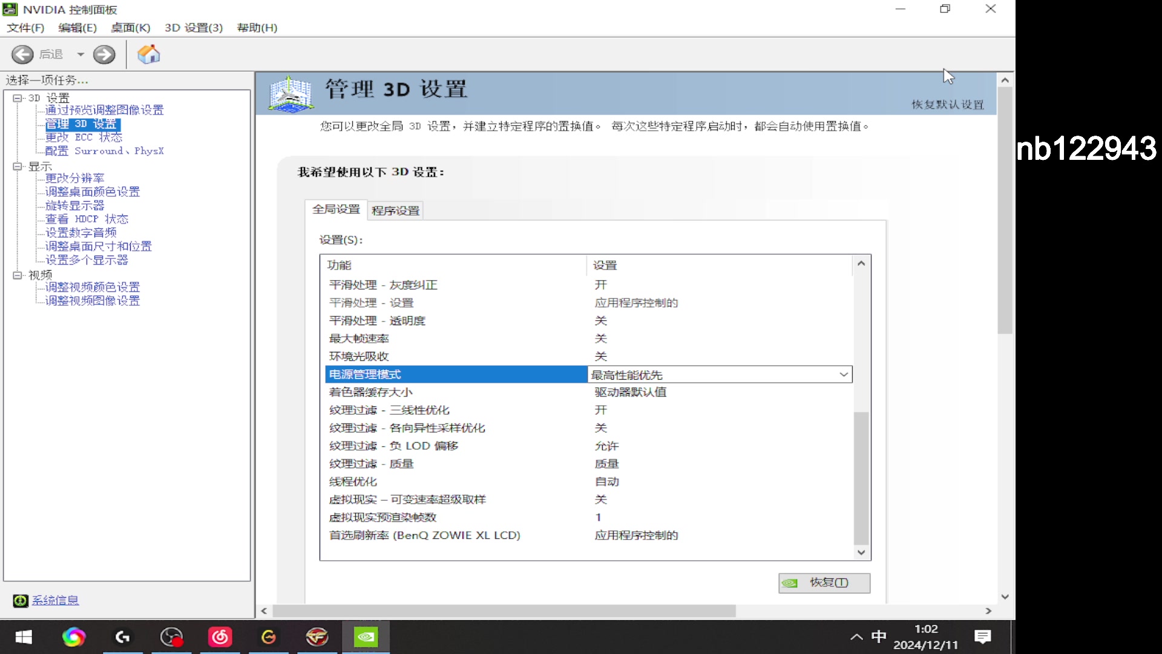1162x654 pixels.
Task: Open the 3D 设置(3) menu
Action: coord(194,28)
